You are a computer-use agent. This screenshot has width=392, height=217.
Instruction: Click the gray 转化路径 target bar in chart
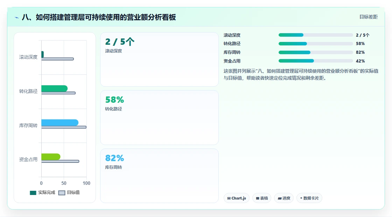coord(58,93)
